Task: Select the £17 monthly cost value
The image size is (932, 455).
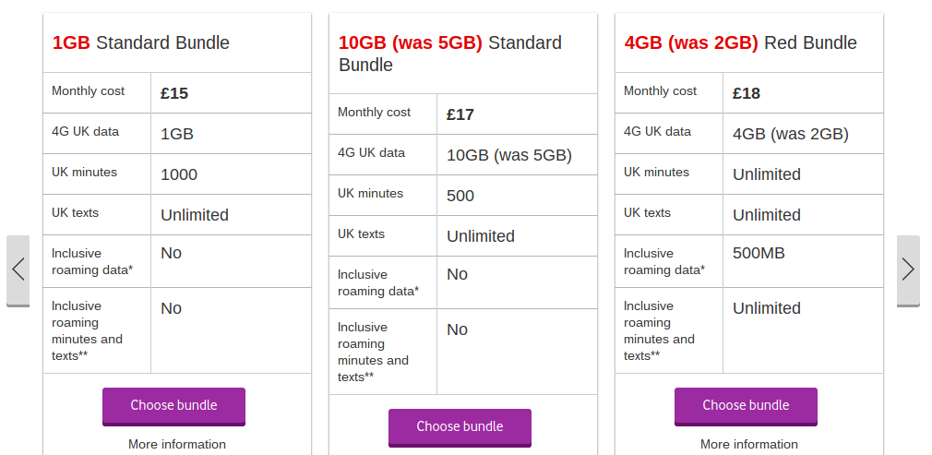Action: click(460, 114)
